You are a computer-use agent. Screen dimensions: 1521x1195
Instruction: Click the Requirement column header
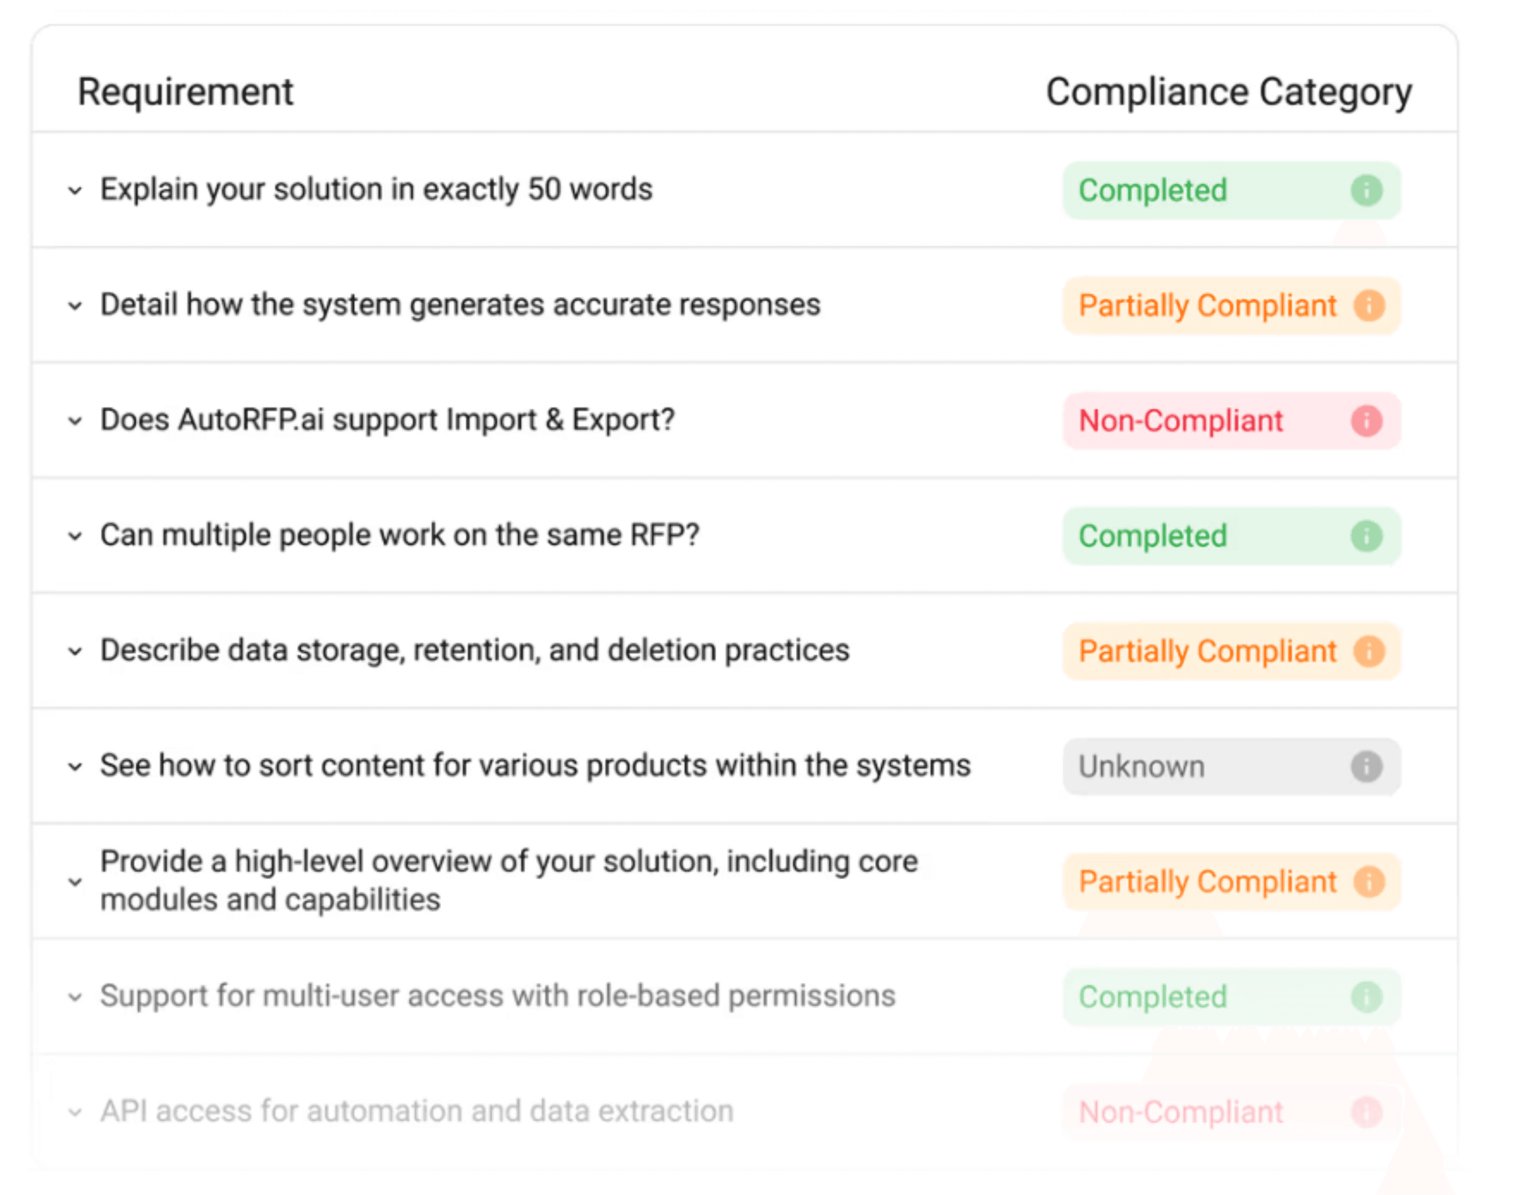click(x=185, y=92)
